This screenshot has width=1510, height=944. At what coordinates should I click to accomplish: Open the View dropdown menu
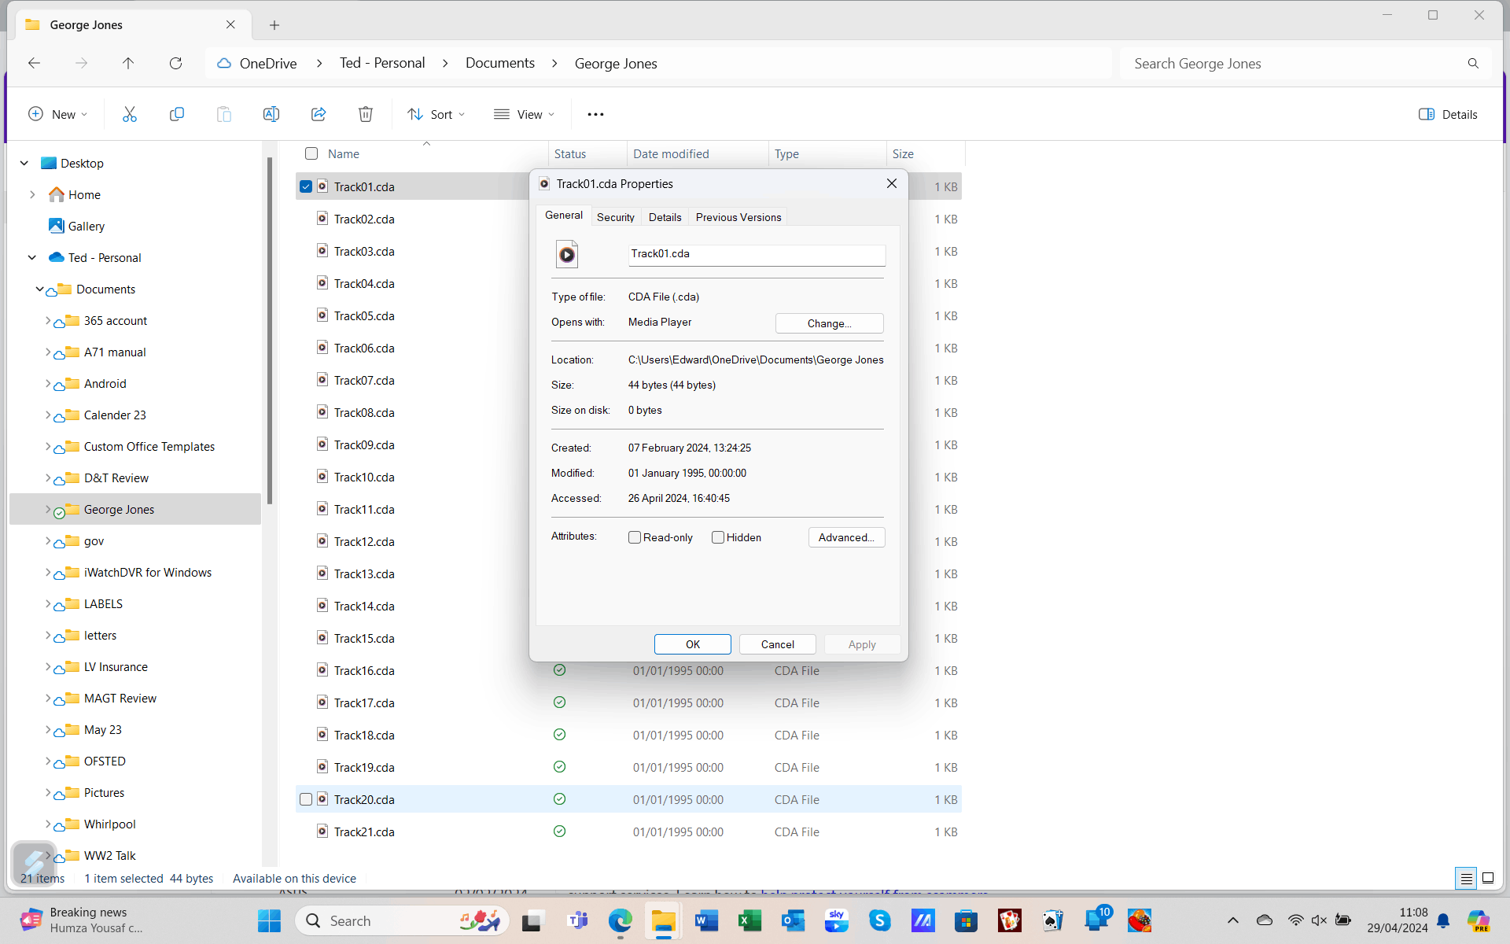(x=524, y=114)
